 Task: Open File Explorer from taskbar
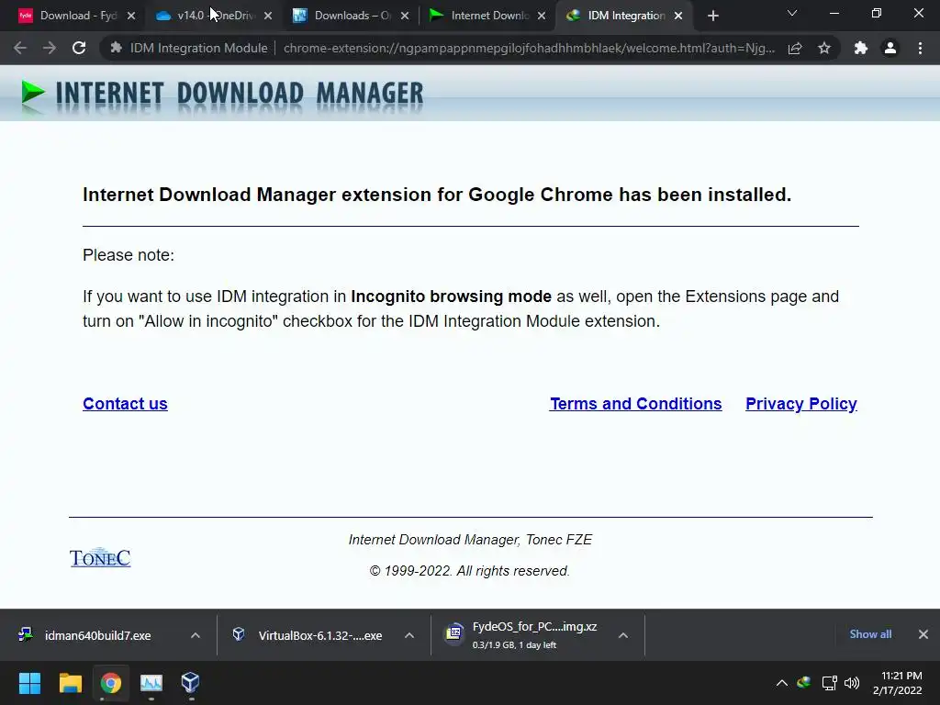(70, 683)
